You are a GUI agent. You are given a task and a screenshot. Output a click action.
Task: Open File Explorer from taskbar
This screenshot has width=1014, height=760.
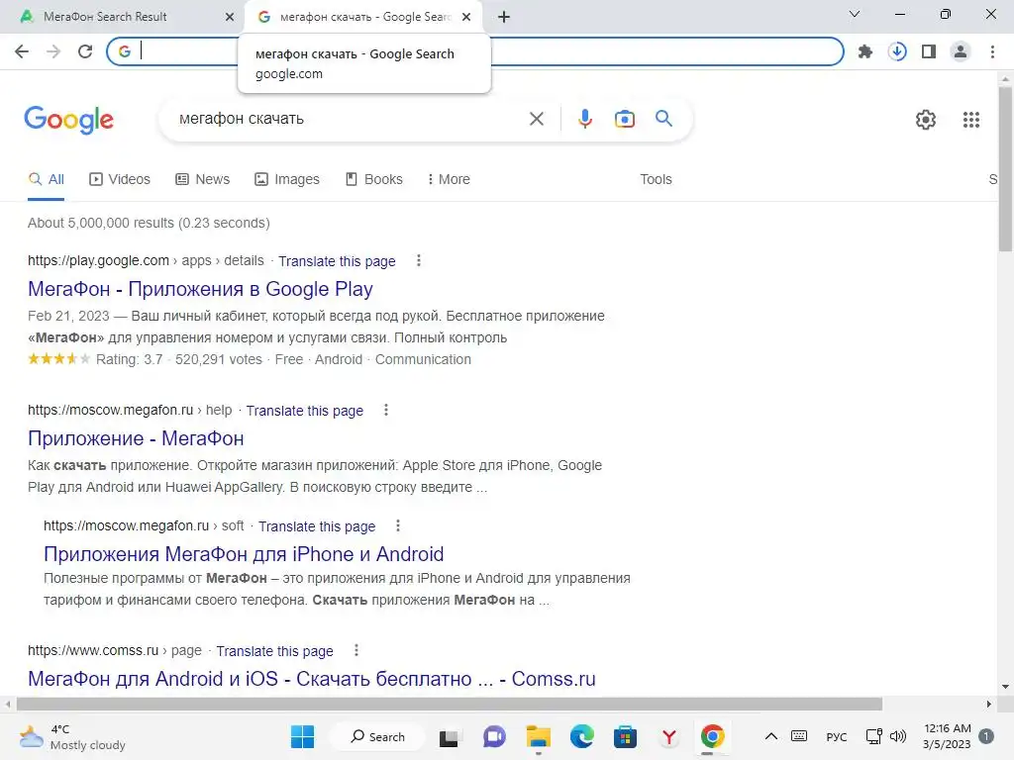point(538,736)
